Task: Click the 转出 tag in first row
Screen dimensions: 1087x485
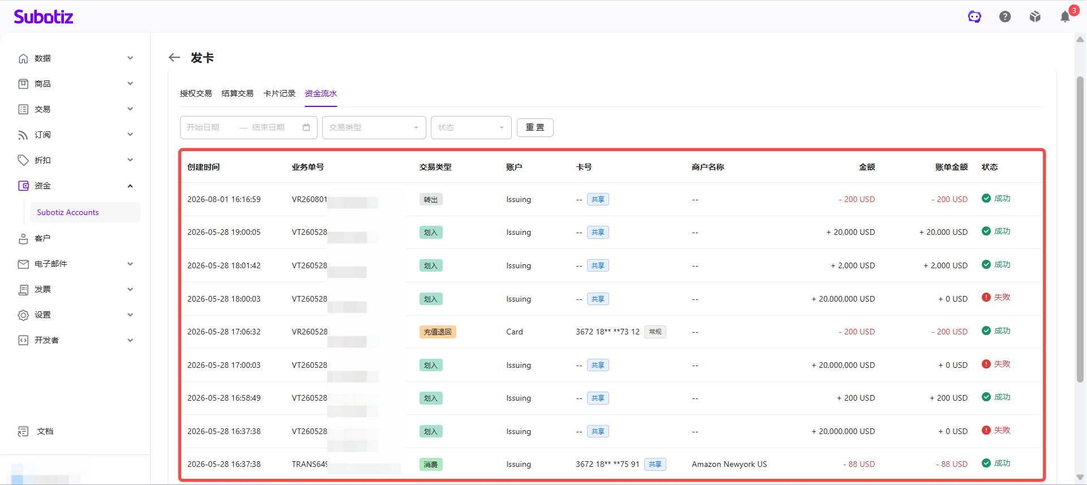Action: [x=431, y=199]
